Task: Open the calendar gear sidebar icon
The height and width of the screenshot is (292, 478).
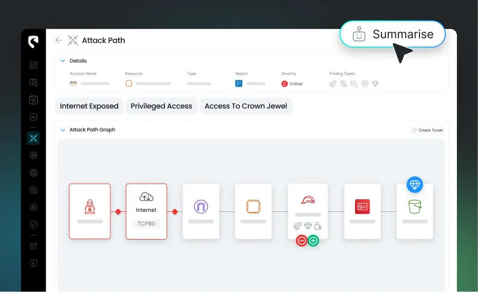Action: [x=33, y=100]
